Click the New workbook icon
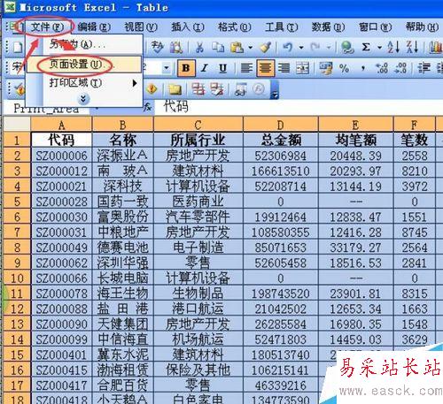 click(18, 47)
